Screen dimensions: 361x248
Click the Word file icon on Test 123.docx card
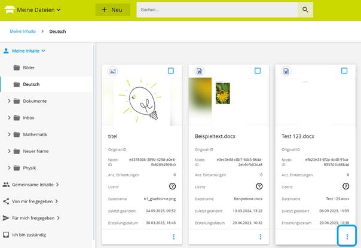coord(286,71)
